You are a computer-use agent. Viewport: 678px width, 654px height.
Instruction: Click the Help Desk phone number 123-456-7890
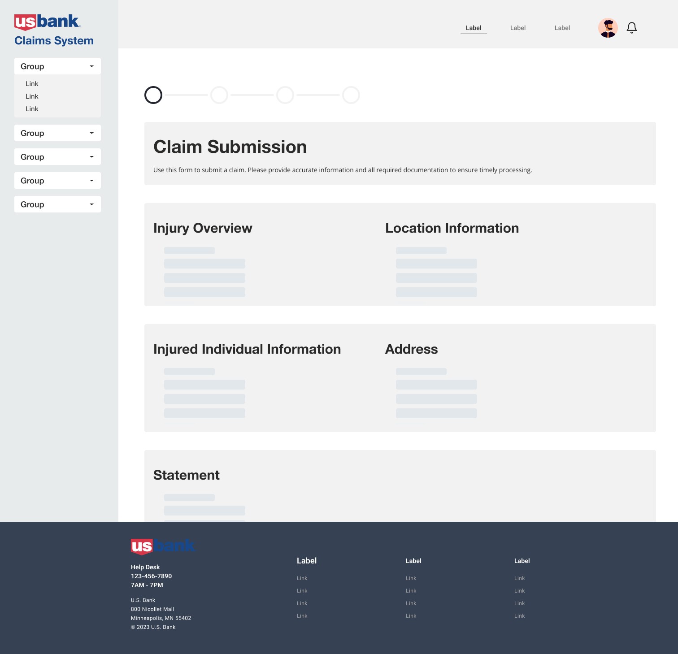pyautogui.click(x=152, y=576)
